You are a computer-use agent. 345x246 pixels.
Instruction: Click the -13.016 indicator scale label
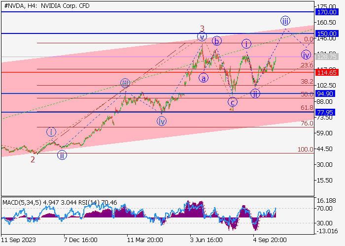point(327,231)
